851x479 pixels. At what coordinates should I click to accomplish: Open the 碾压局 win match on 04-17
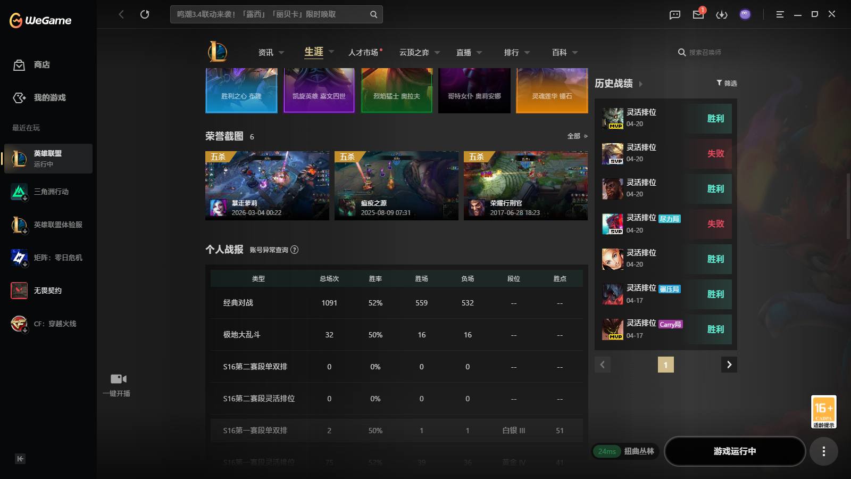tap(666, 294)
